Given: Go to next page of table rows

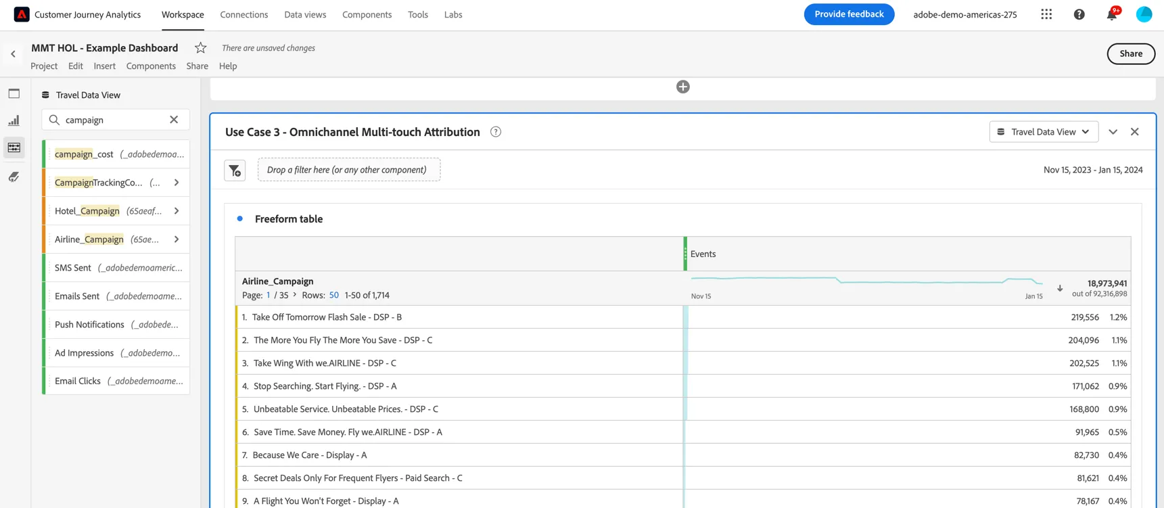Looking at the screenshot, I should pos(295,295).
